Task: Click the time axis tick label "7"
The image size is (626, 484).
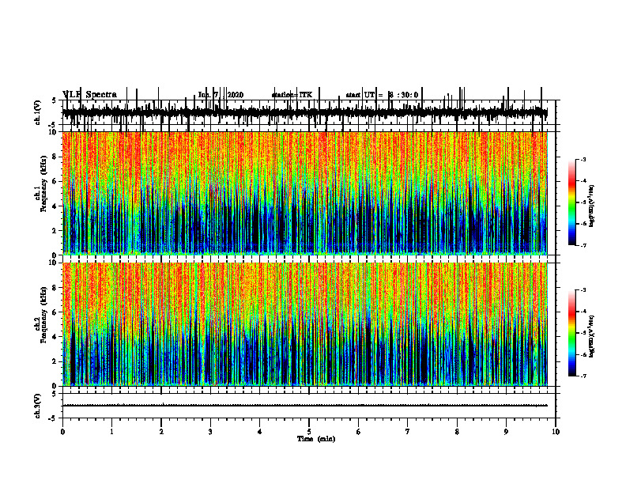Action: coord(408,432)
